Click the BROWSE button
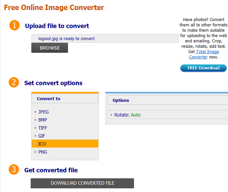Image resolution: width=228 pixels, height=192 pixels. [x=50, y=48]
